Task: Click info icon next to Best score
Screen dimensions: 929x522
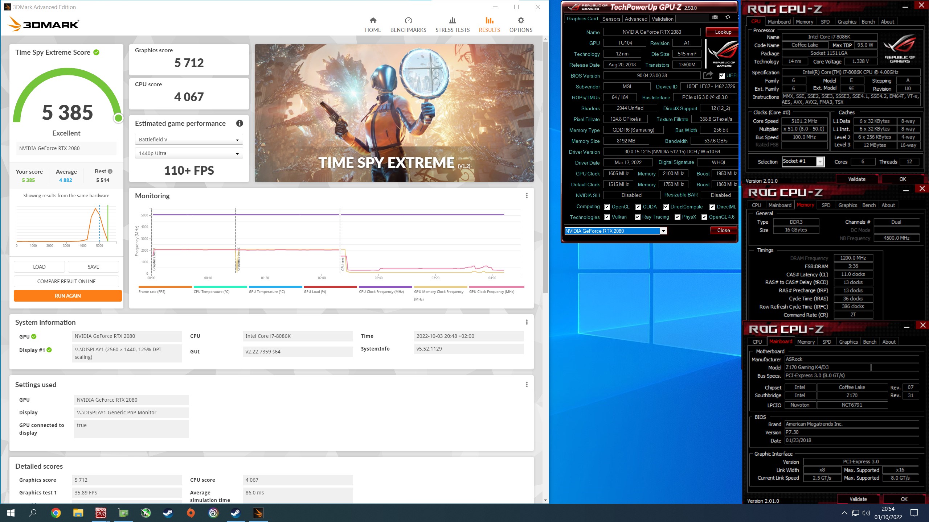Action: pyautogui.click(x=110, y=171)
